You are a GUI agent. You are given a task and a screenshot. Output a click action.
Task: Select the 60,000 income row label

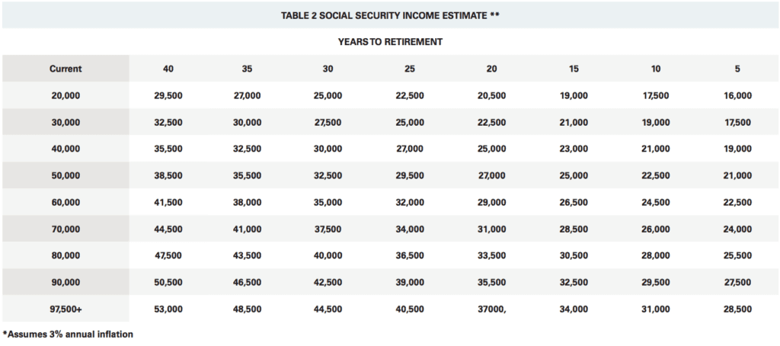(x=66, y=203)
